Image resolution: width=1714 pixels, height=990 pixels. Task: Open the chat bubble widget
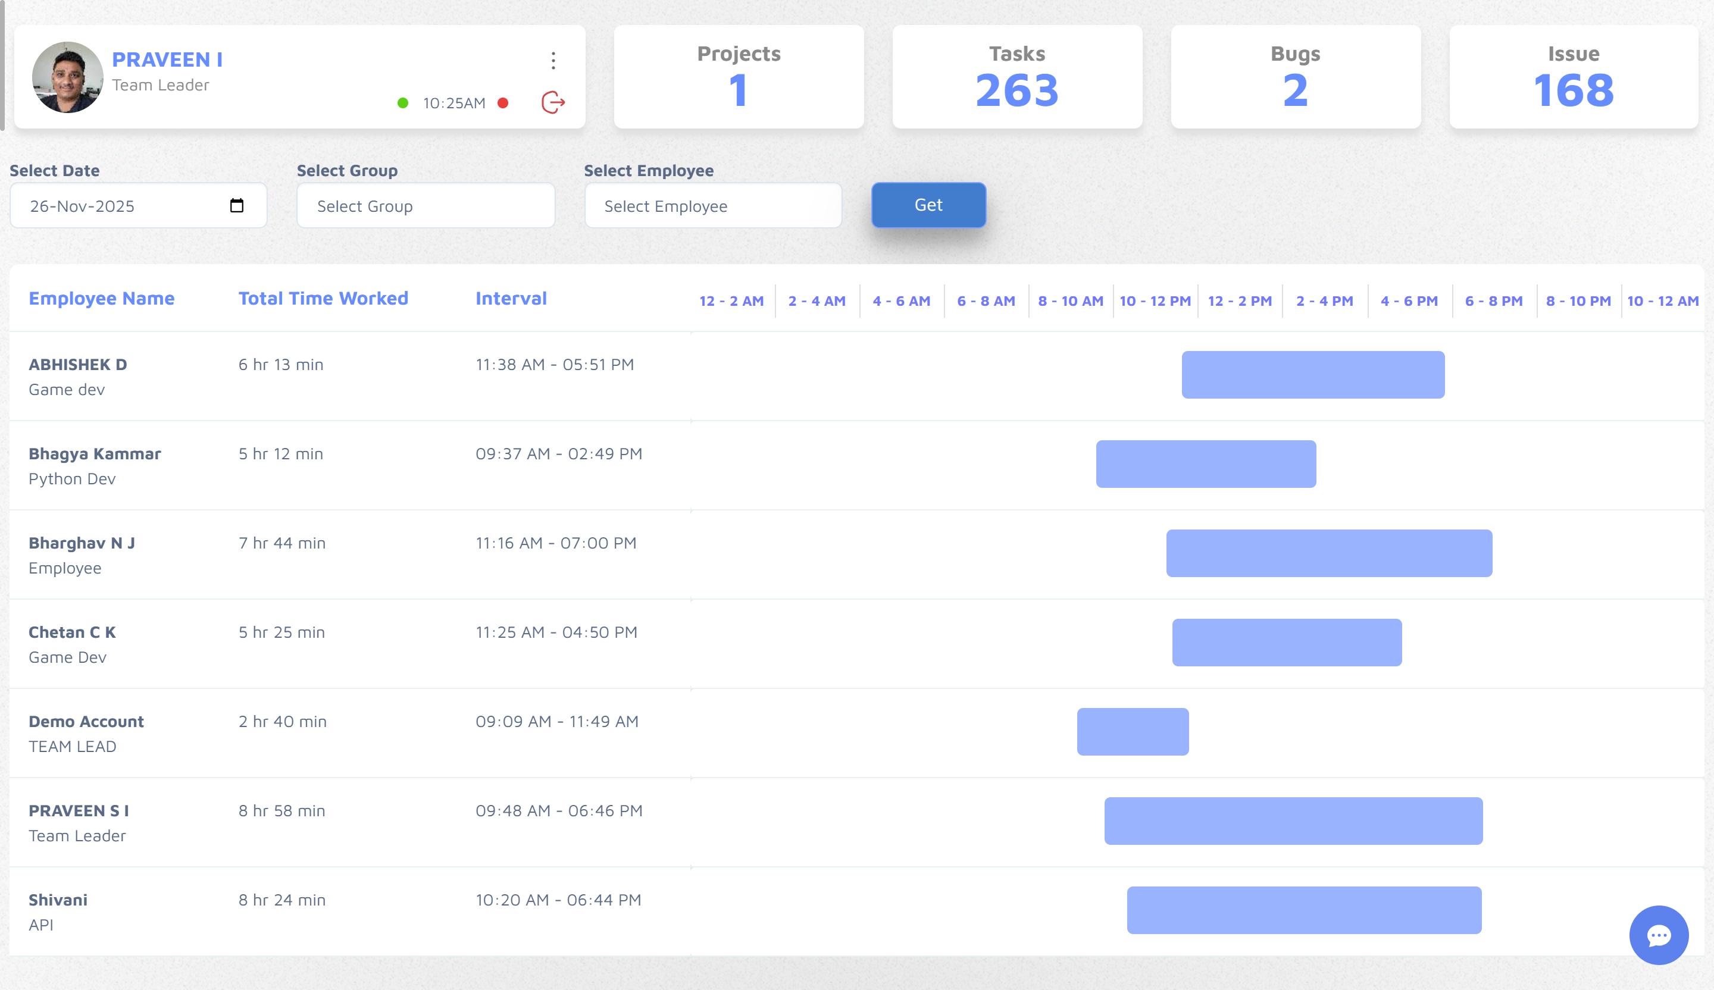pos(1658,935)
